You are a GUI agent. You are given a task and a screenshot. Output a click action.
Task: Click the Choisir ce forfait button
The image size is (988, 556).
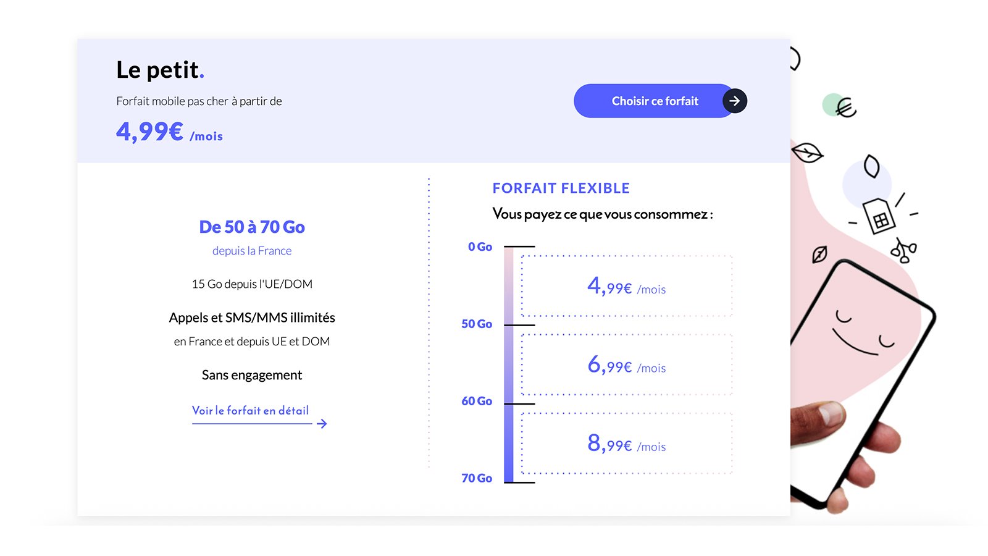point(655,101)
